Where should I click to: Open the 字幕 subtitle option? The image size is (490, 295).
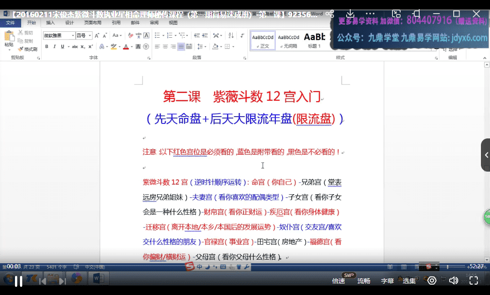point(387,281)
